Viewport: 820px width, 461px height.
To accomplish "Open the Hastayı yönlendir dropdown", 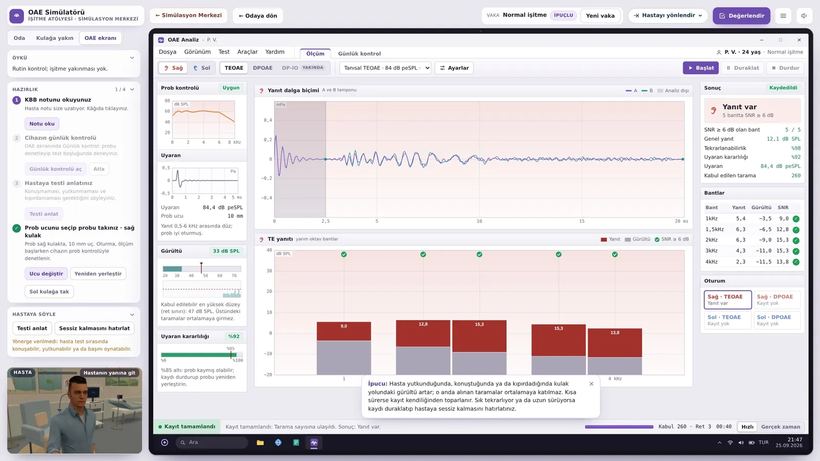I will 668,16.
